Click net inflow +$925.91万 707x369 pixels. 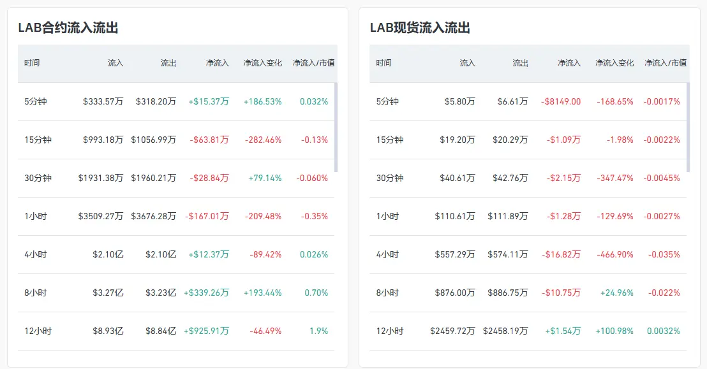click(x=207, y=331)
